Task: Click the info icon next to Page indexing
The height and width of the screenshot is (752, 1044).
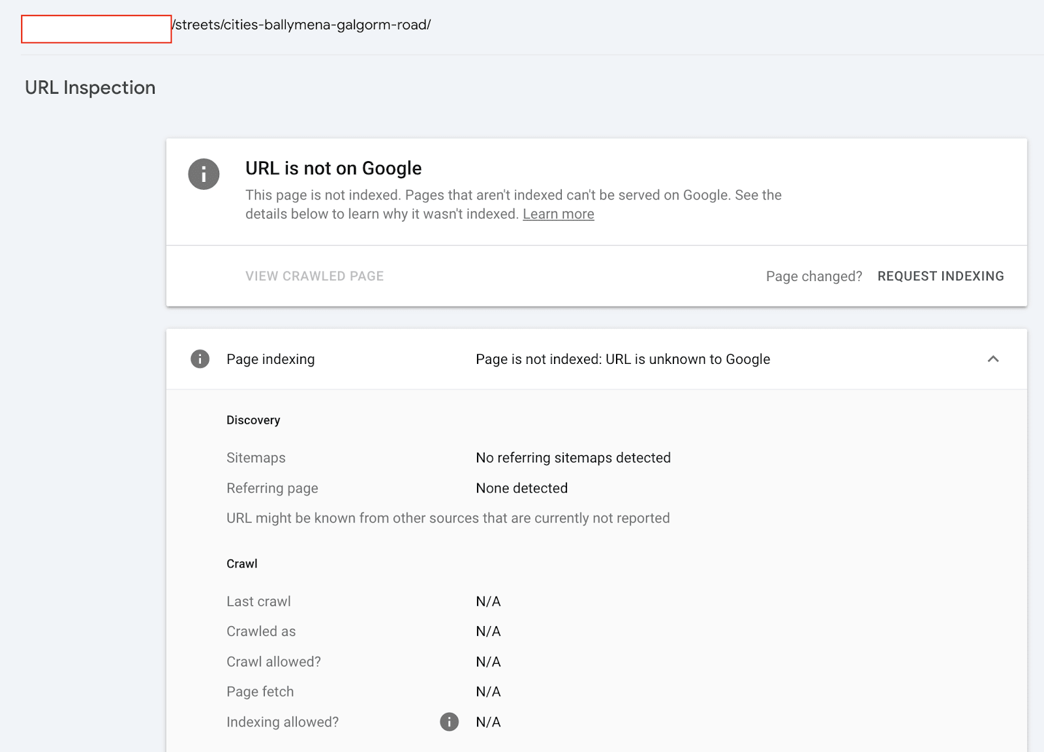Action: [x=200, y=359]
